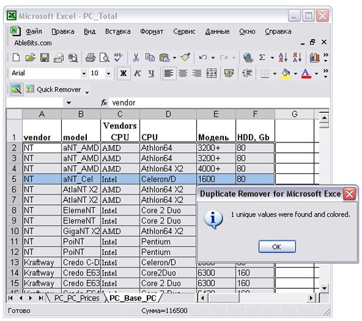Toggle italic К formatting
The width and height of the screenshot is (362, 321).
coord(138,74)
